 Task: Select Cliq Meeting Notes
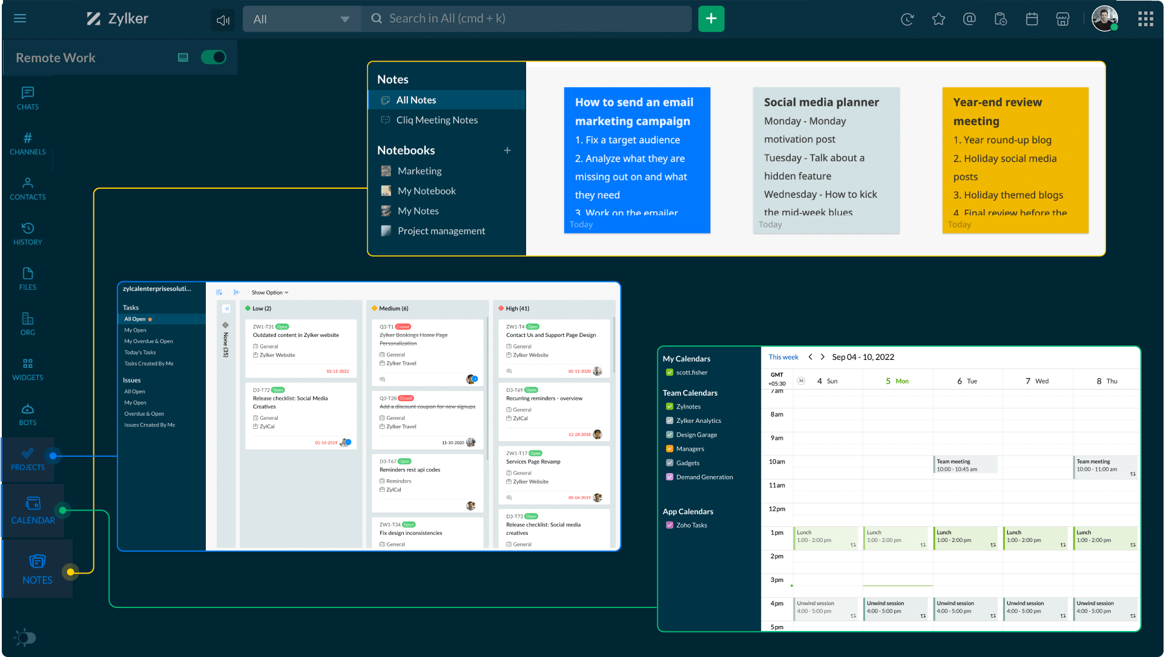tap(436, 120)
